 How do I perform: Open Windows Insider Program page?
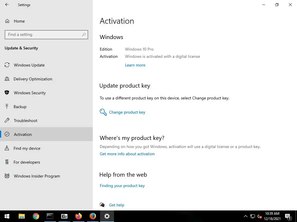pos(46,176)
